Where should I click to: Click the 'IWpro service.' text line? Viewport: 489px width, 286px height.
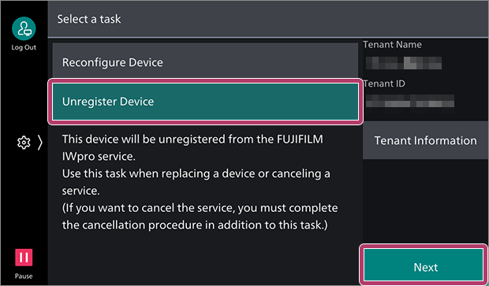99,156
